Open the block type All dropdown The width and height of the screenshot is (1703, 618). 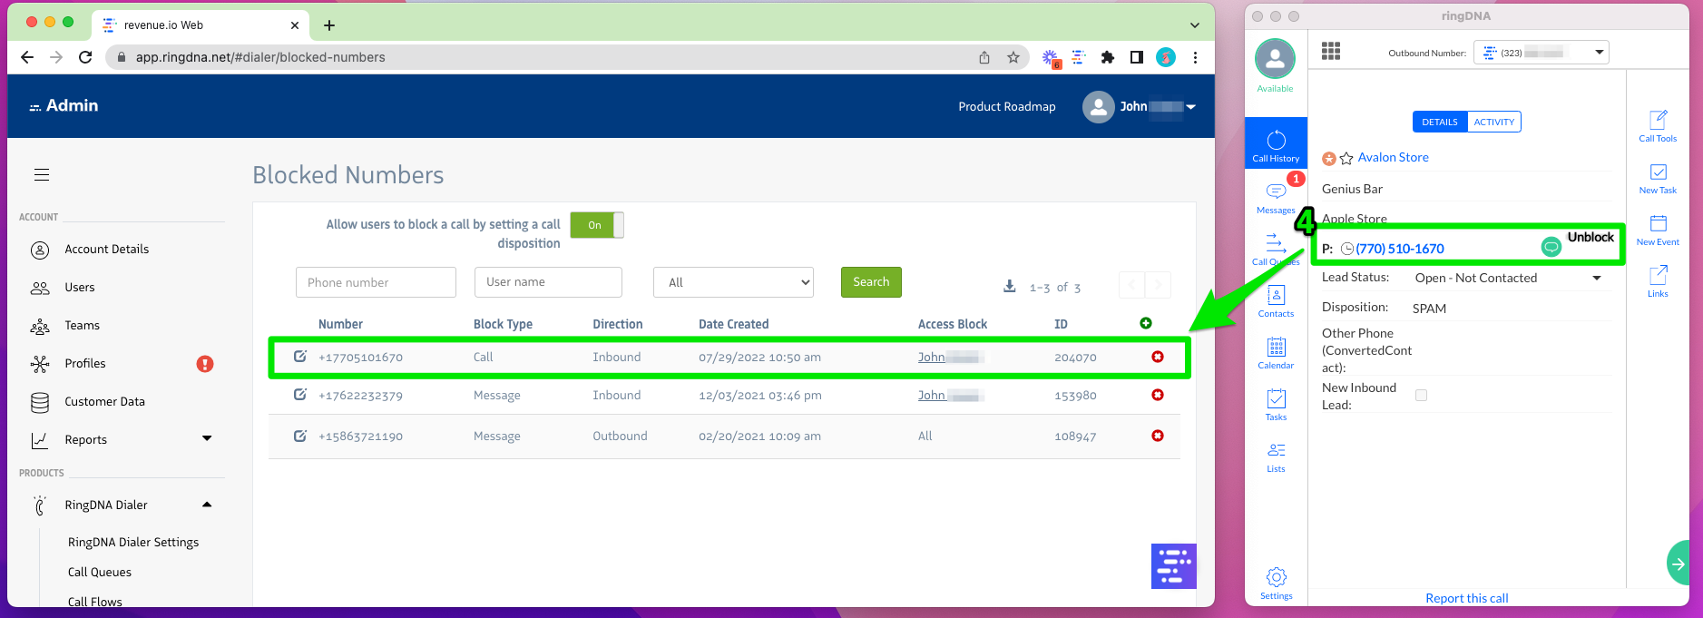733,282
